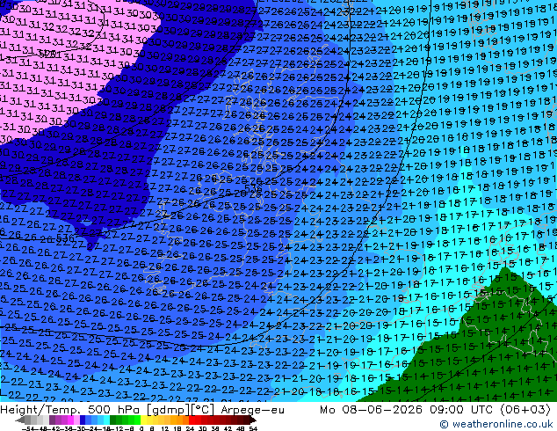Viewport: 557px width, 431px height.
Task: Click the '(06+03)' run offset text
Action: point(525,410)
